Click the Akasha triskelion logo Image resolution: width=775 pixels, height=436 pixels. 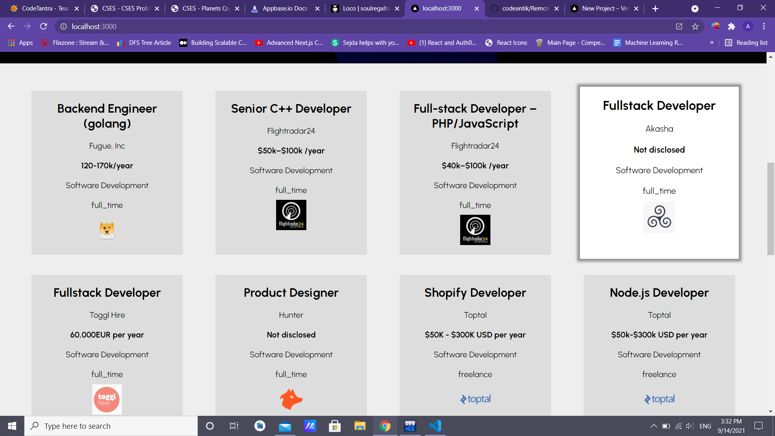(x=659, y=217)
